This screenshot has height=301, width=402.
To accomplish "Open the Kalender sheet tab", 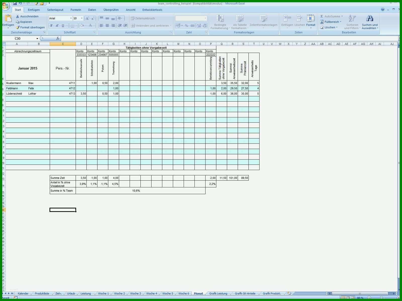I will coord(23,293).
